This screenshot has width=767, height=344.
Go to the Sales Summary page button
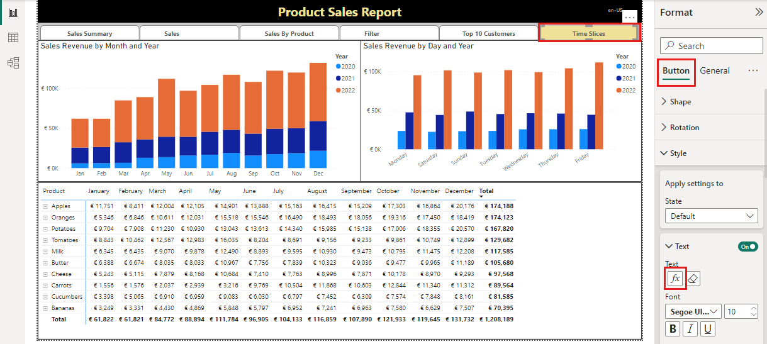pyautogui.click(x=89, y=33)
